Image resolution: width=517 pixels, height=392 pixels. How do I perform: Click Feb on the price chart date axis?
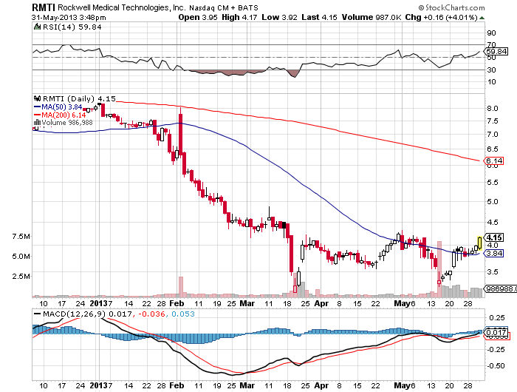(177, 303)
